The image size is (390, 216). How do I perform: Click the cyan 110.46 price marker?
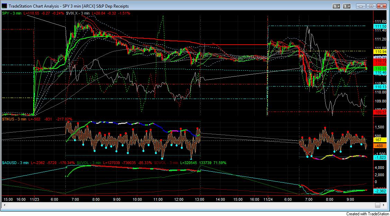[x=380, y=72]
